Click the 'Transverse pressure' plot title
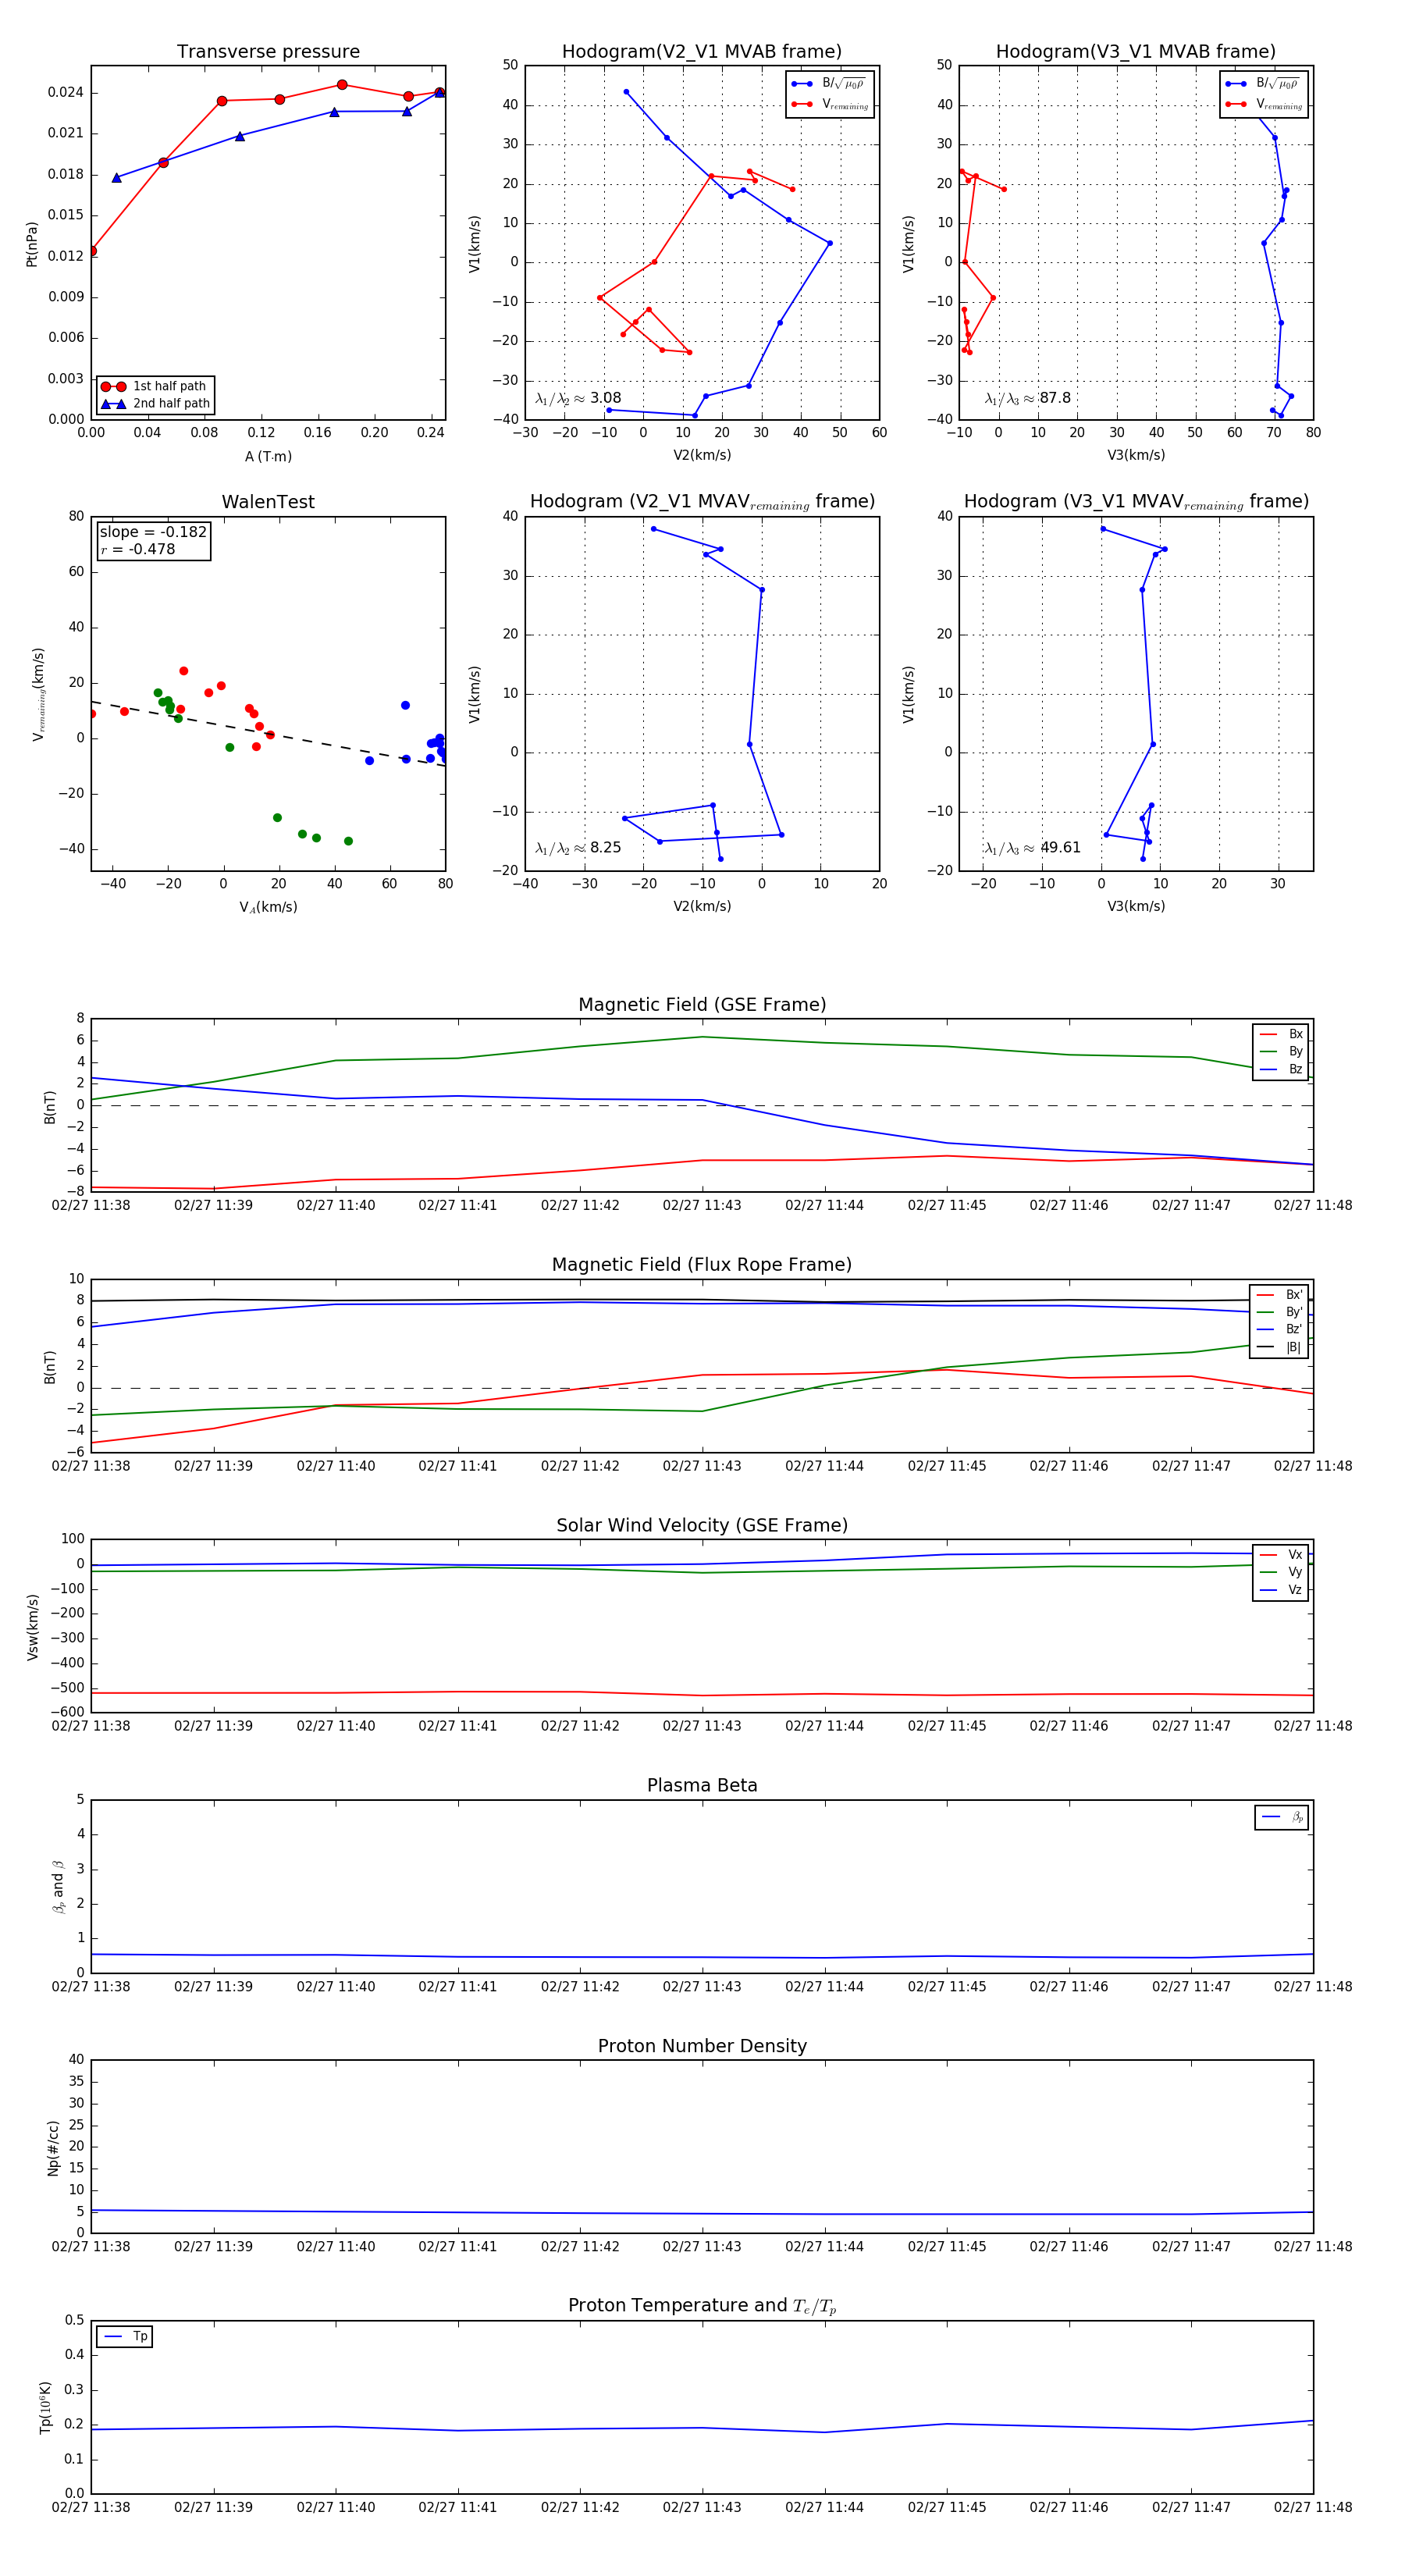 268,52
